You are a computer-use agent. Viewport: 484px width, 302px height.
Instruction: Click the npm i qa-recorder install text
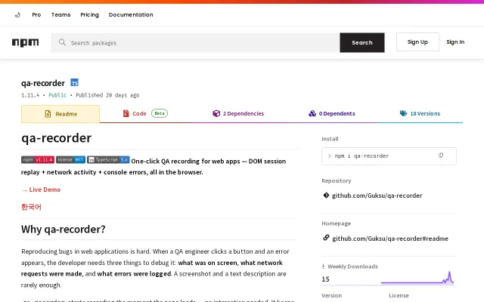tap(361, 156)
